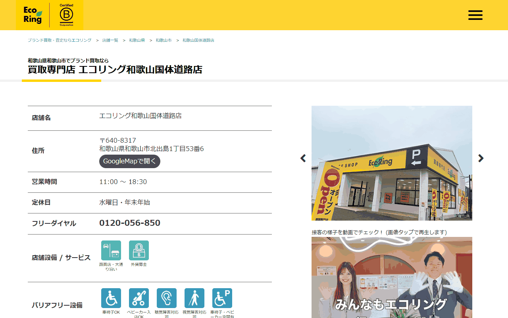Show previous store photo with left arrow
Screen dimensions: 508x318
303,158
